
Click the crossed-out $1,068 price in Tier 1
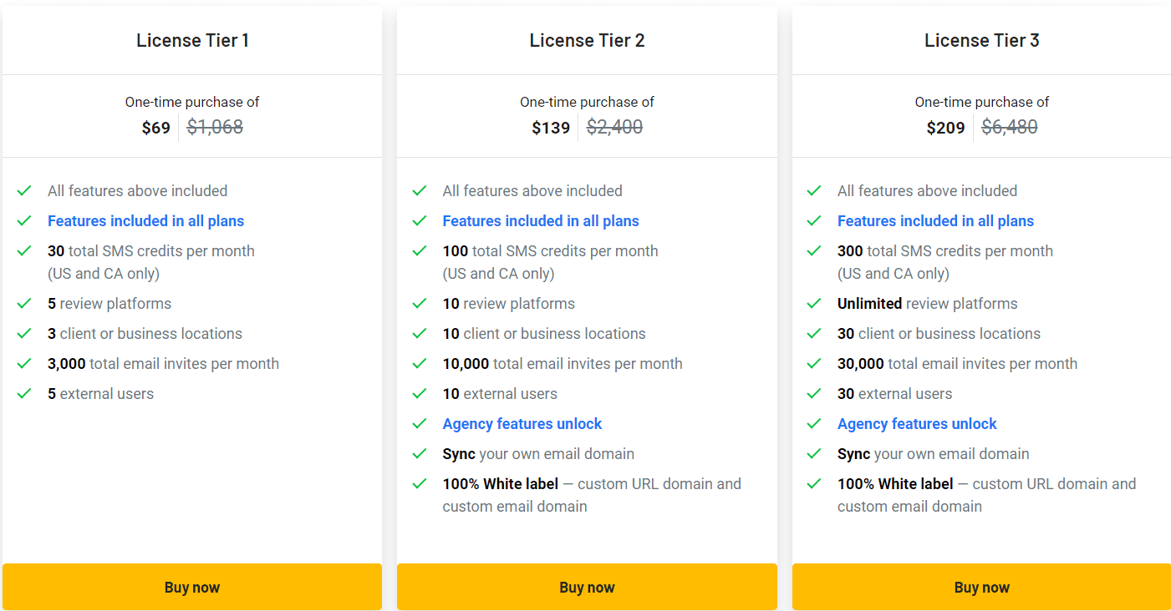[214, 127]
